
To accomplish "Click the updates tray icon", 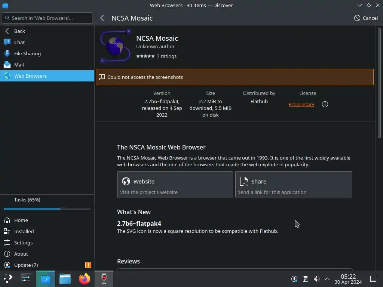I will [x=294, y=279].
